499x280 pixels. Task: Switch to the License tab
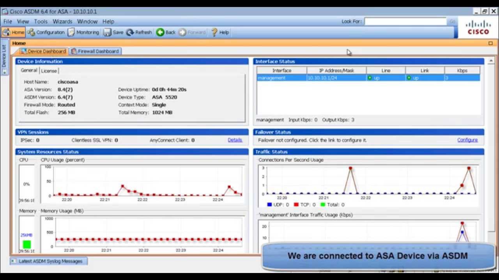tap(49, 71)
